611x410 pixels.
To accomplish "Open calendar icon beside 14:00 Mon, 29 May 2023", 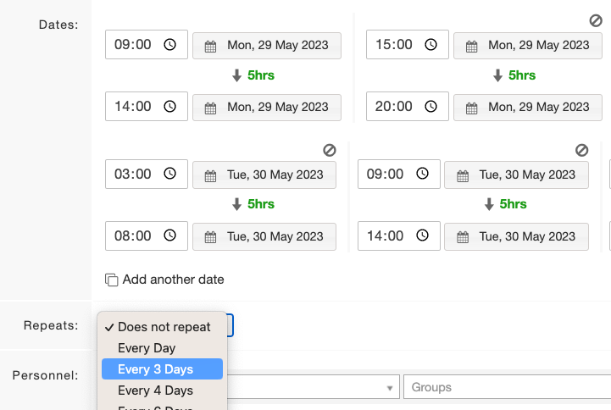I will [210, 108].
